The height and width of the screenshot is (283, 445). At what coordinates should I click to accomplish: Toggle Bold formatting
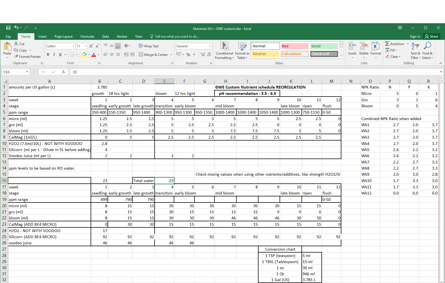[x=48, y=54]
